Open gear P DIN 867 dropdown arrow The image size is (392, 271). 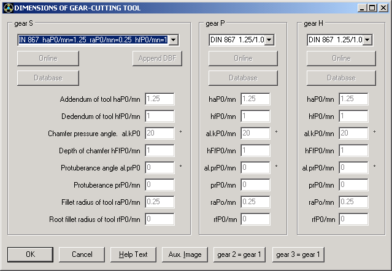click(269, 40)
